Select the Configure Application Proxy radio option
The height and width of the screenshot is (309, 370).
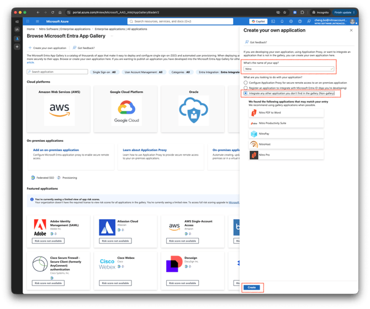coord(246,83)
